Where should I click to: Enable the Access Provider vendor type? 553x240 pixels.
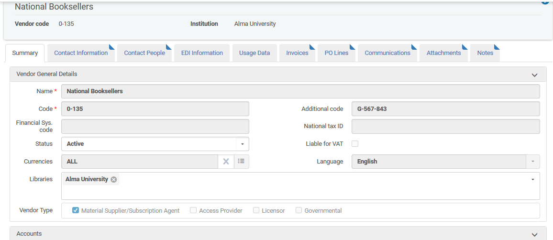193,210
